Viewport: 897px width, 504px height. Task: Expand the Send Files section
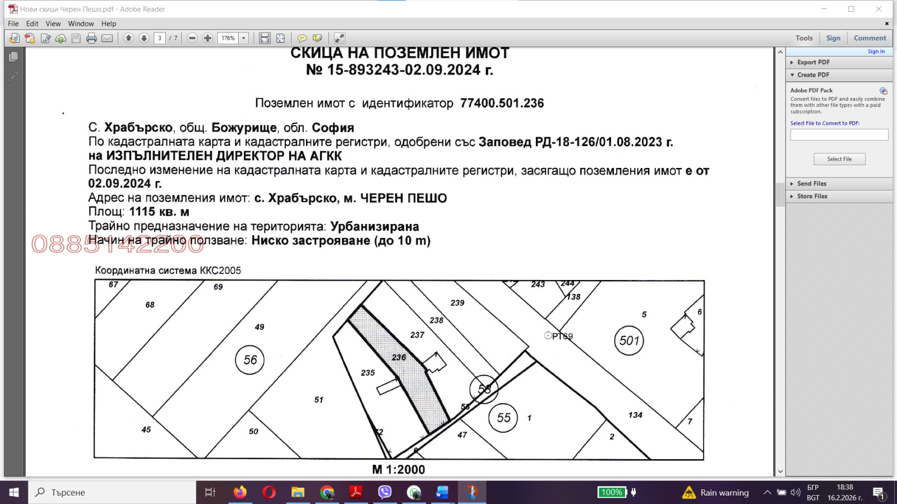(x=811, y=183)
